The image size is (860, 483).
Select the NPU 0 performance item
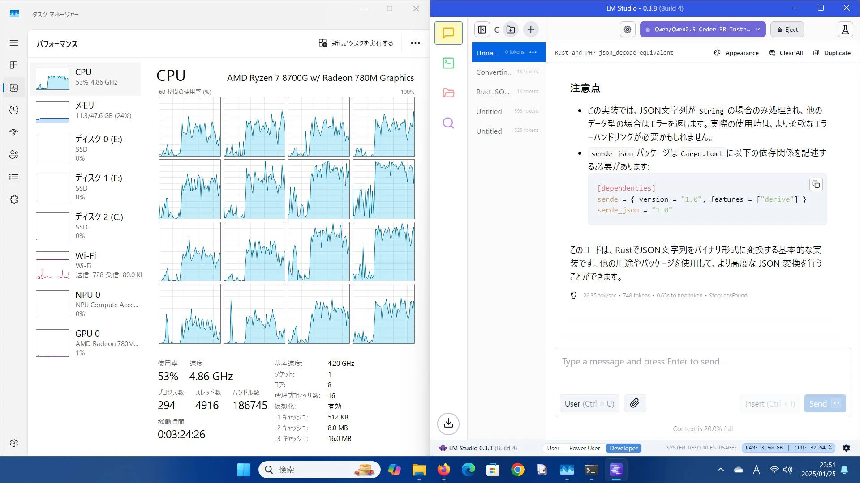[x=85, y=304]
